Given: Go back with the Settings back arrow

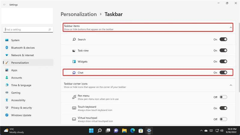Looking at the screenshot, I should (x=4, y=4).
